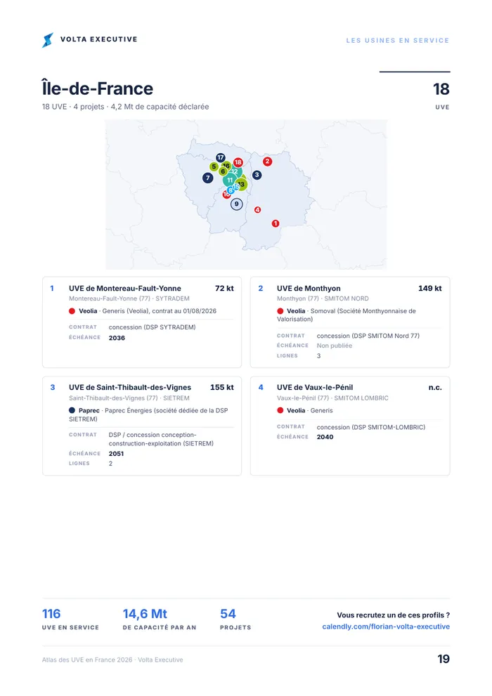The image size is (492, 696).
Task: Click the large 18 UVE count
Action: (x=441, y=89)
